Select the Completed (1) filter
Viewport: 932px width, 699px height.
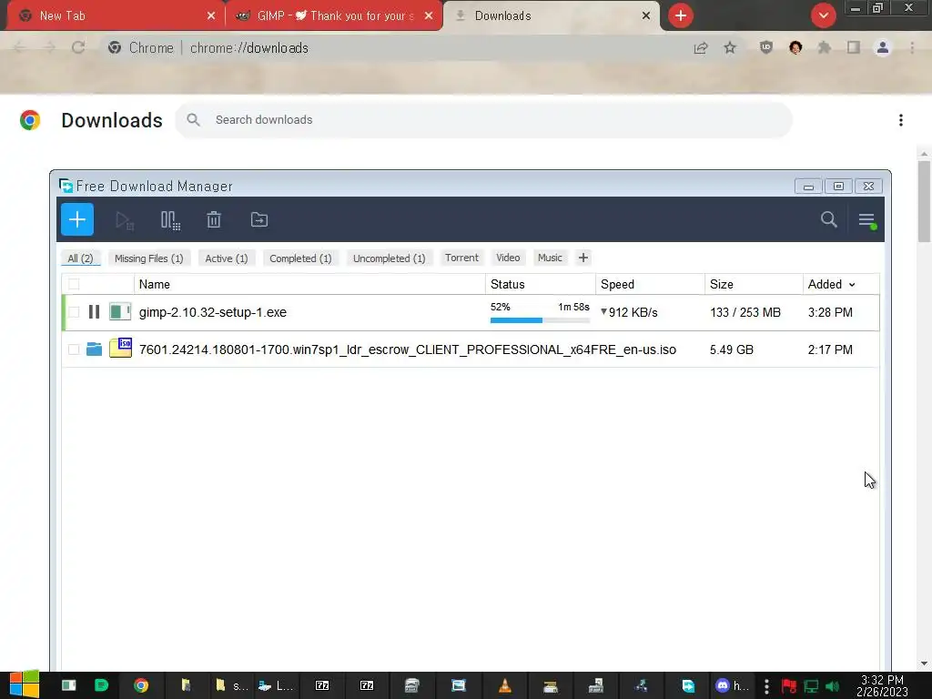(300, 258)
